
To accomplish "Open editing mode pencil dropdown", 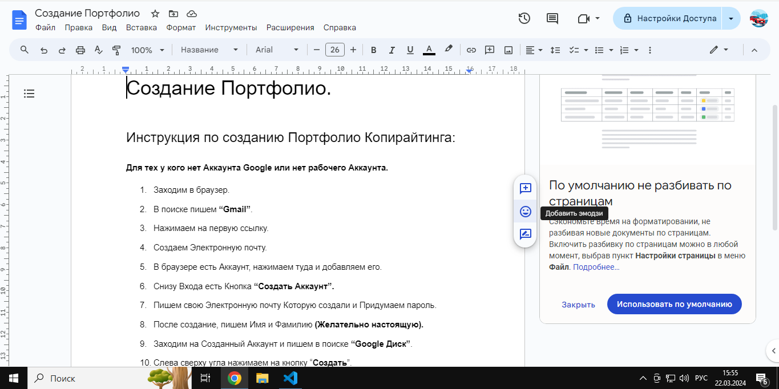I will pos(719,50).
